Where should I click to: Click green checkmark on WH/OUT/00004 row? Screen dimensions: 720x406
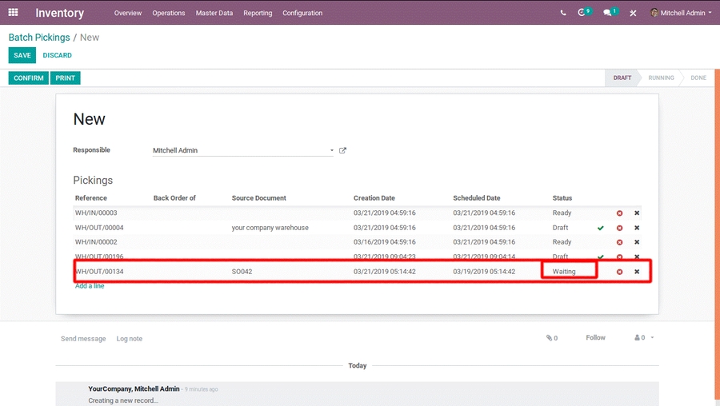[x=601, y=228]
